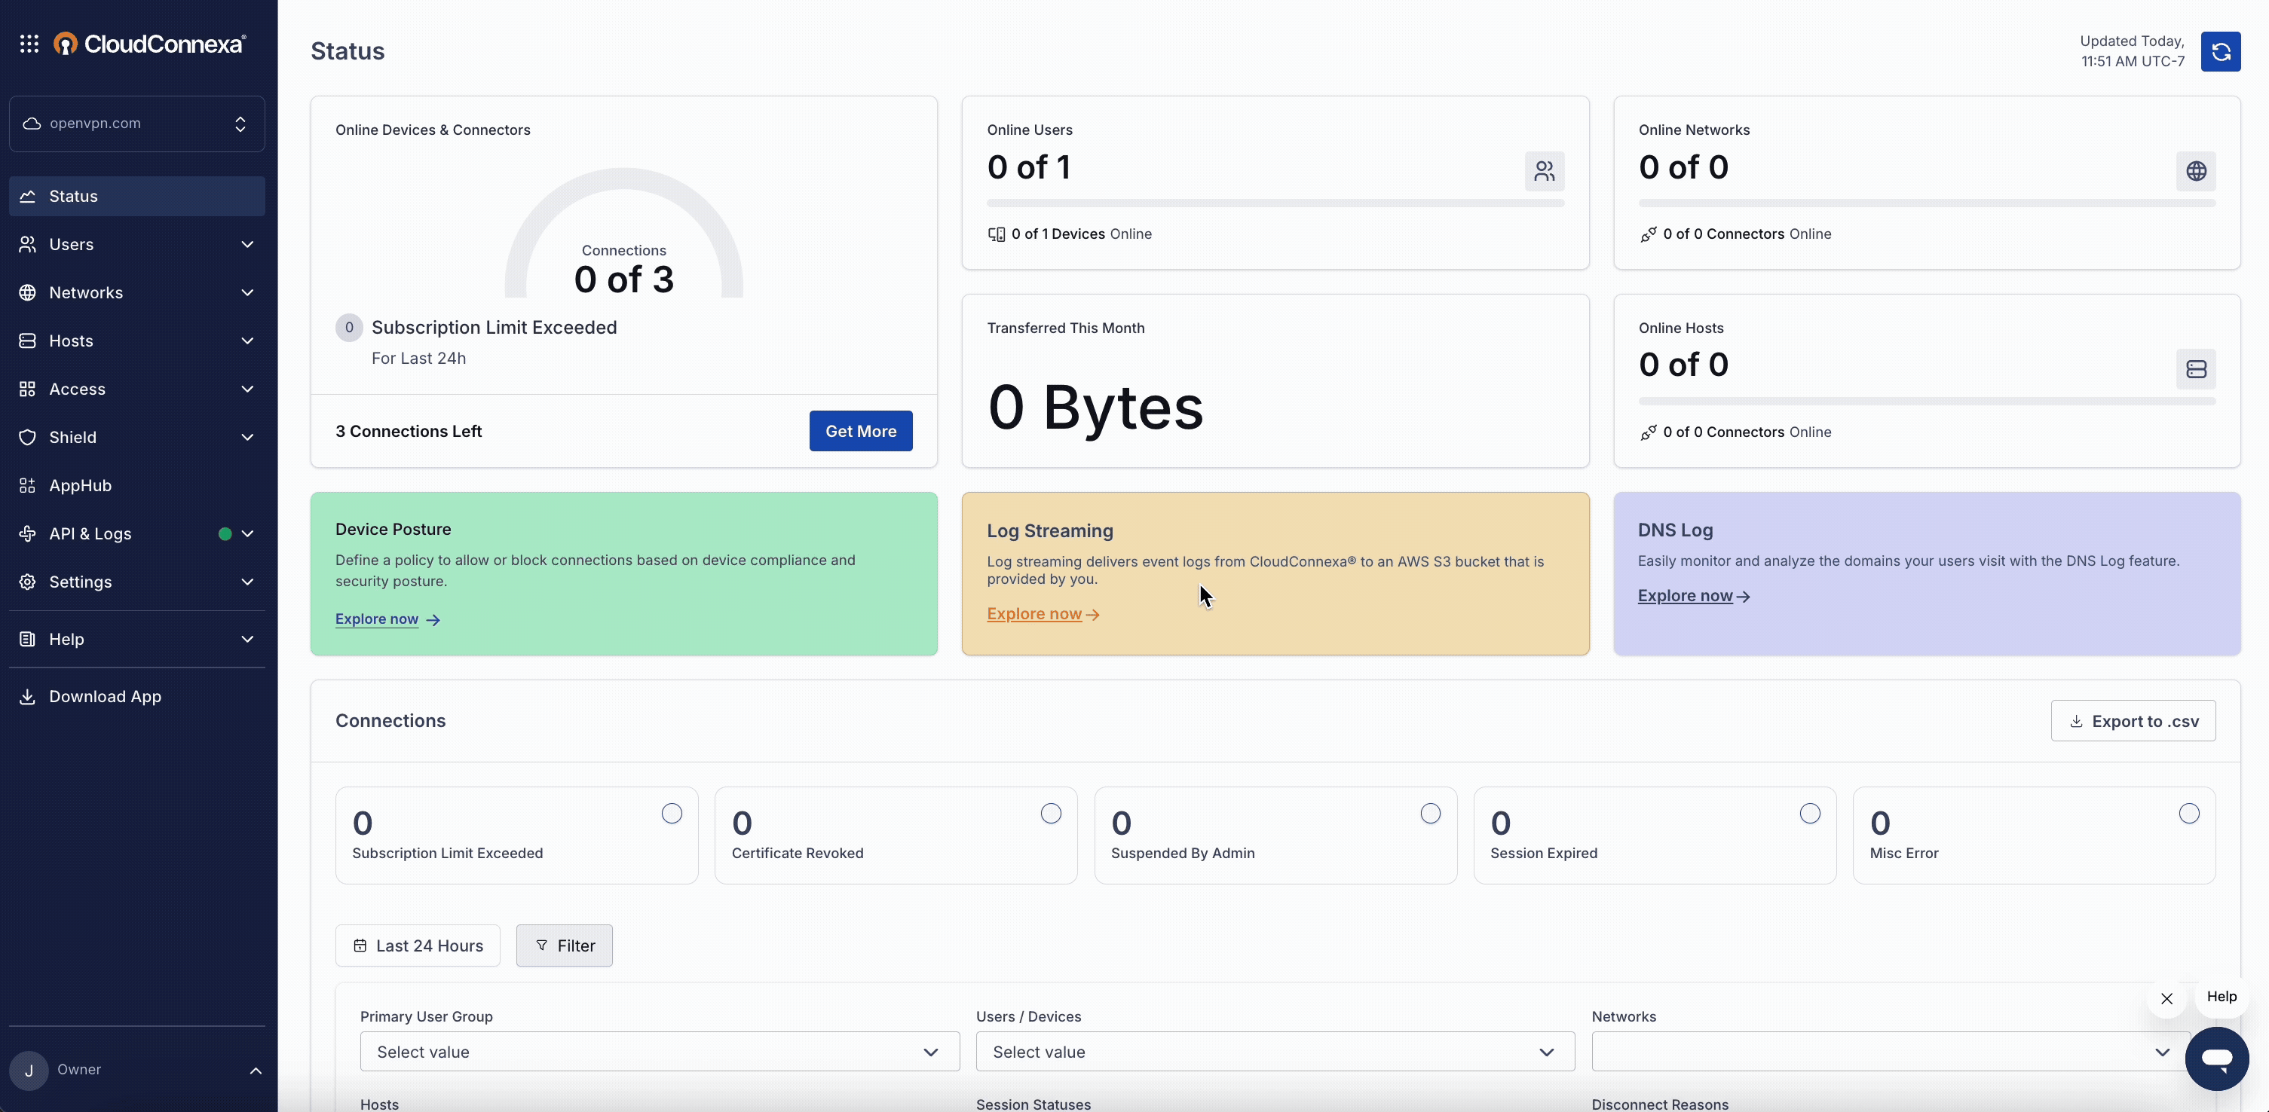Select the Session Expired radio button

1810,814
